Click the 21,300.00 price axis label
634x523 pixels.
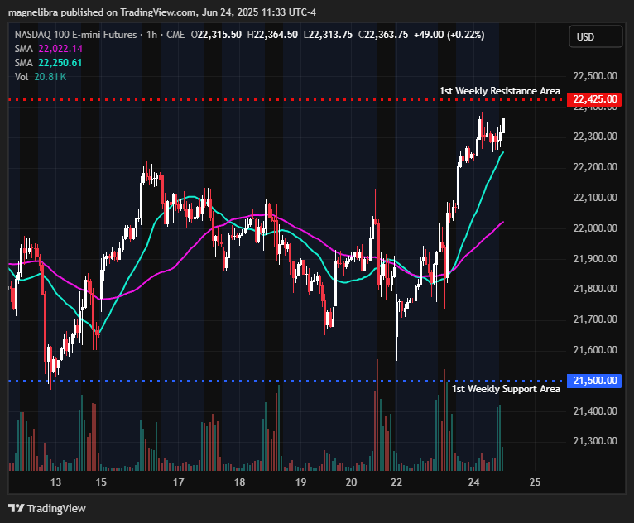click(x=595, y=441)
